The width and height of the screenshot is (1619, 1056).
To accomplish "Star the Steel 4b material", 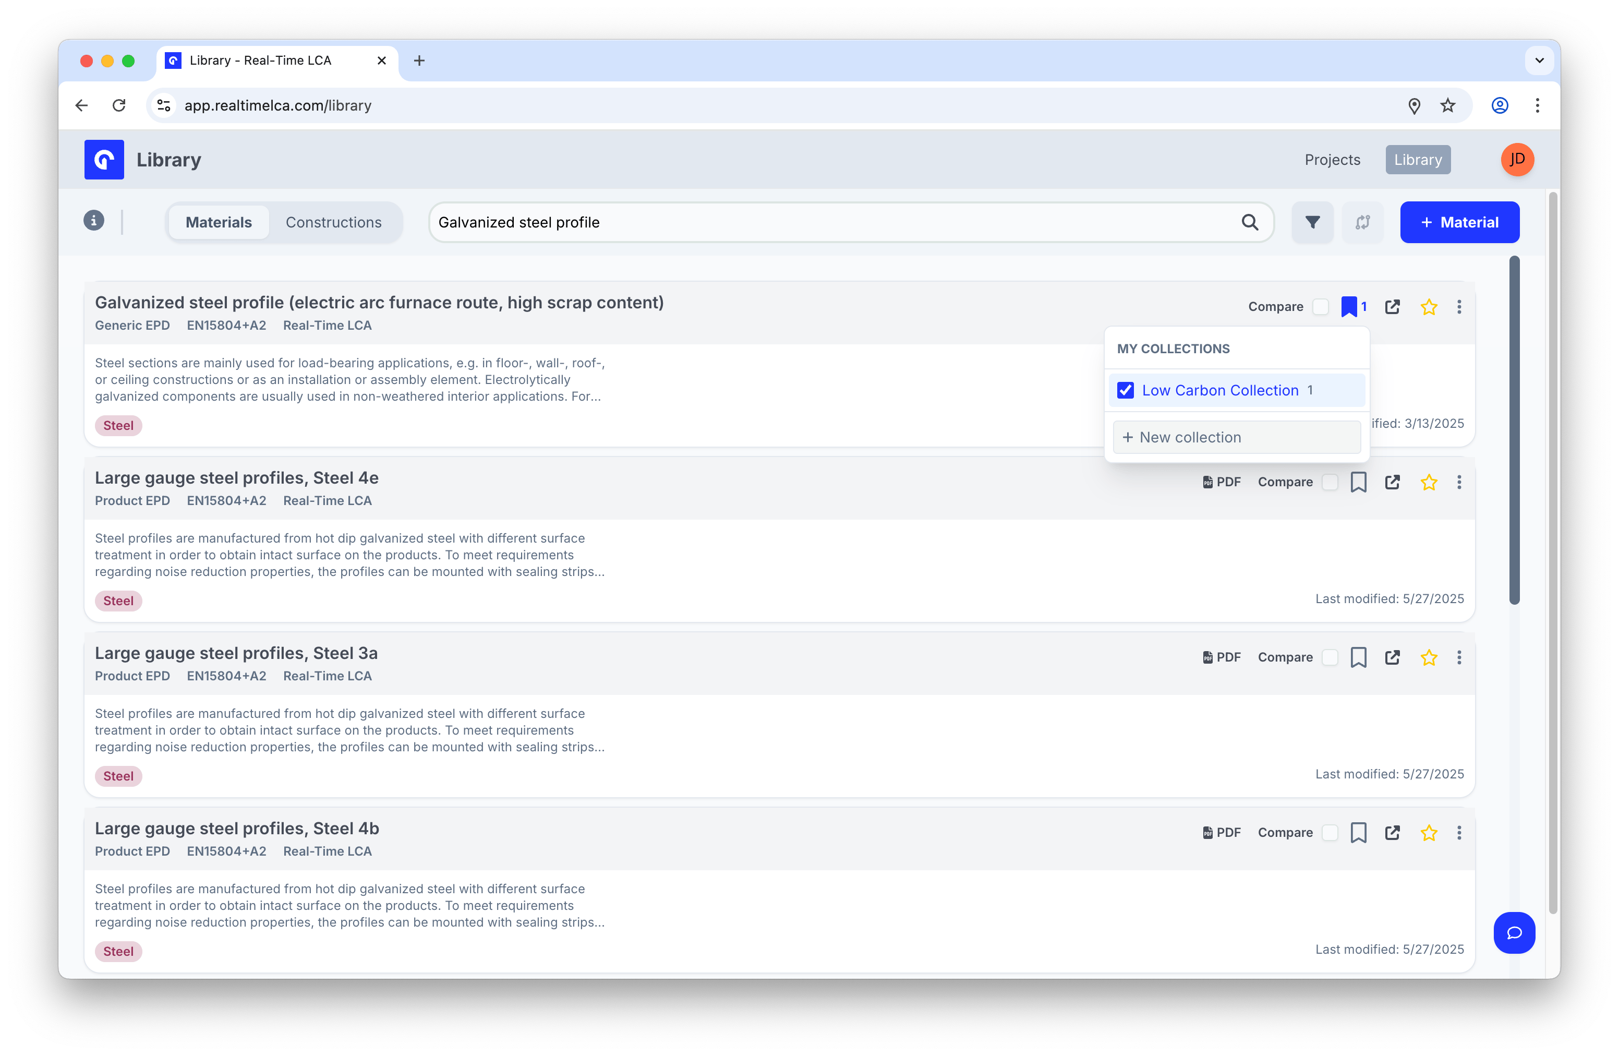I will click(1429, 833).
